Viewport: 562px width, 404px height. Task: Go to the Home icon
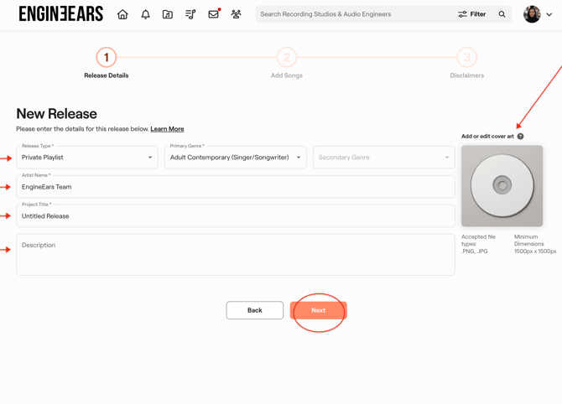122,14
